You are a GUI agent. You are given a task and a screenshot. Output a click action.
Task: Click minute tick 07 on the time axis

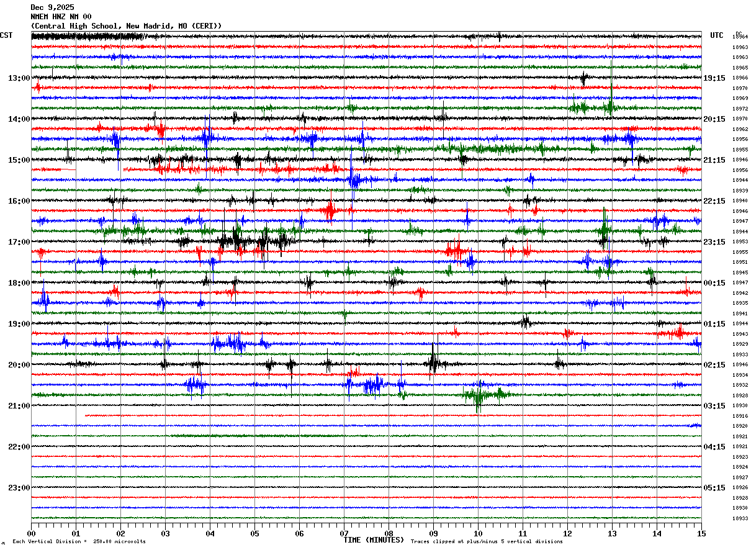click(x=344, y=533)
